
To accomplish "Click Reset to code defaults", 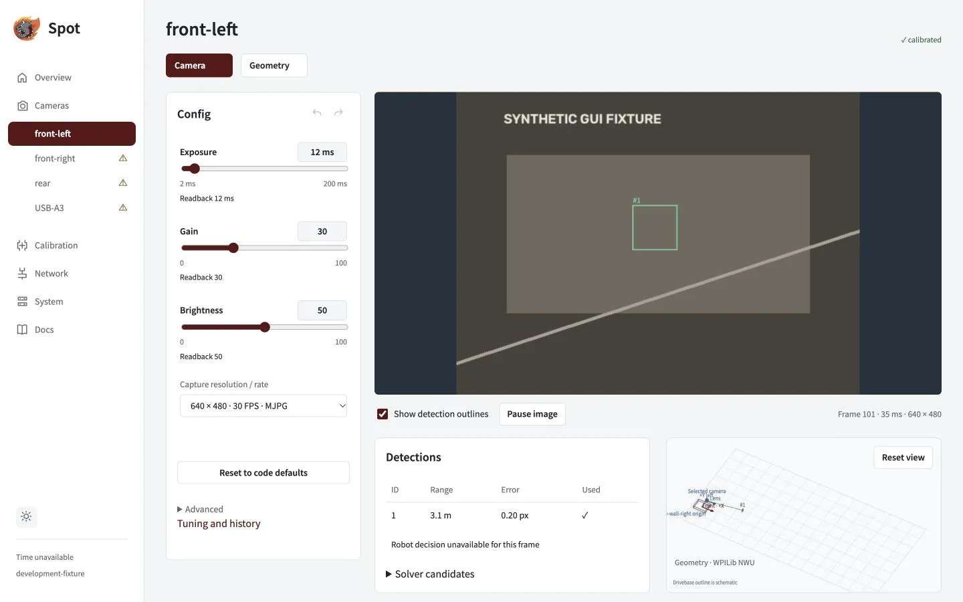I will coord(263,473).
